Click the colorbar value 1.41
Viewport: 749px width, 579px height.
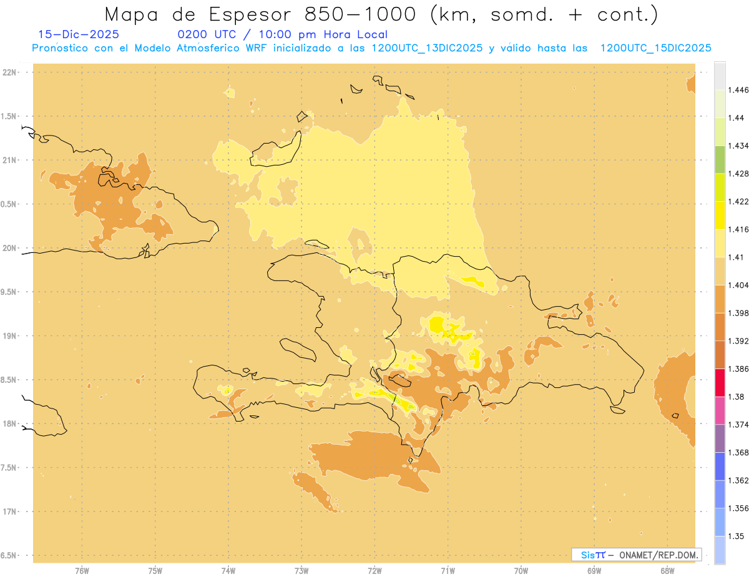point(737,257)
